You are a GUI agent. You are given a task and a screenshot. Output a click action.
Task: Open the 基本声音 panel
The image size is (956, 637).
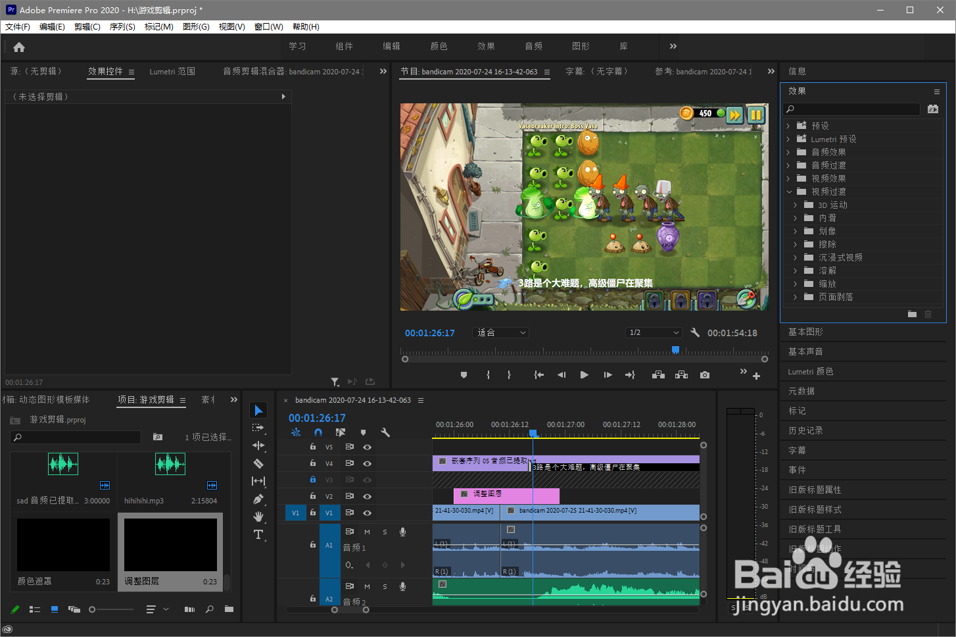pyautogui.click(x=806, y=352)
